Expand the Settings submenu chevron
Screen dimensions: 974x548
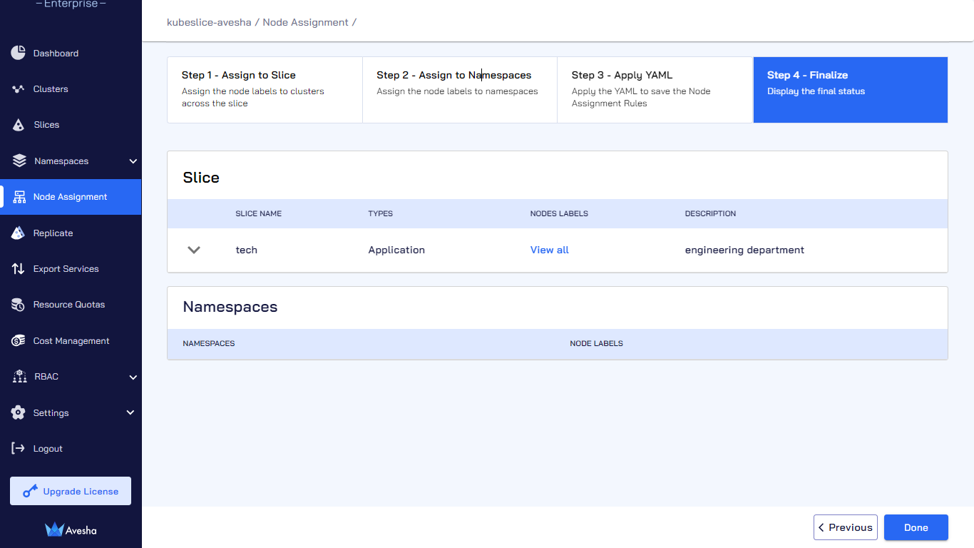(x=130, y=412)
